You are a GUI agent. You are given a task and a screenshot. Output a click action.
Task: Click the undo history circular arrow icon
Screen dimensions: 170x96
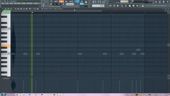[x=156, y=2]
